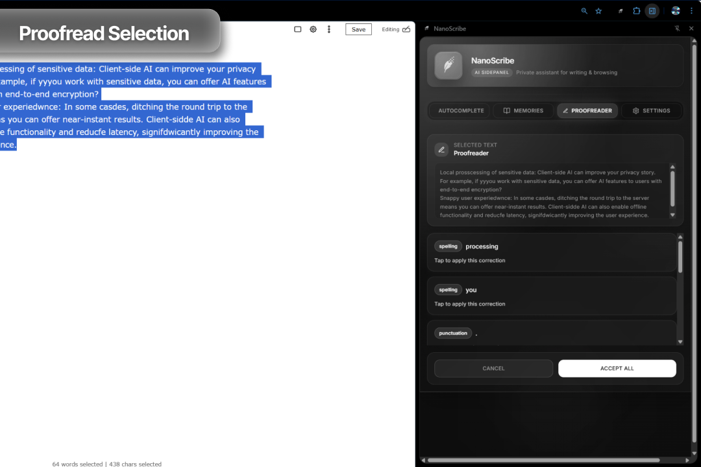Click the pencil icon beside Selected Text
Image resolution: width=701 pixels, height=467 pixels.
(x=441, y=149)
